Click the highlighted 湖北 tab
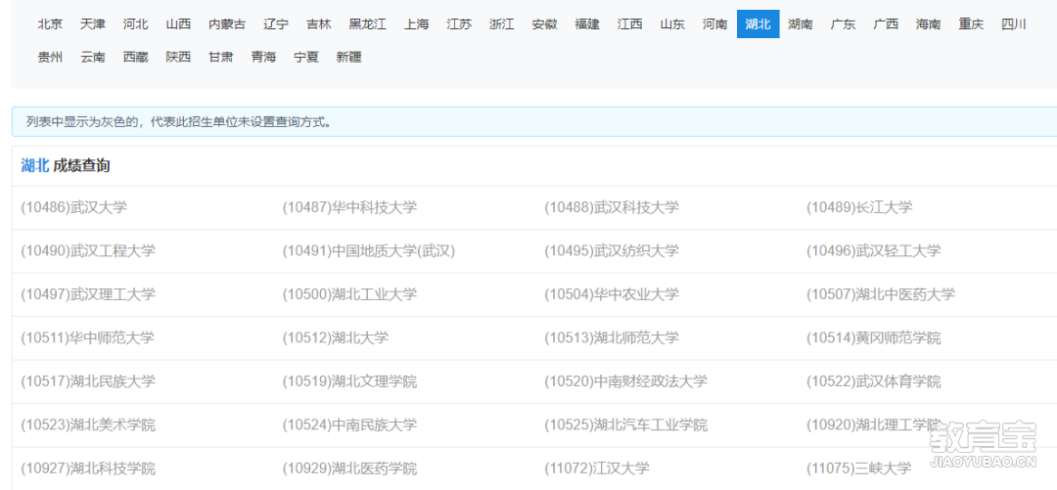The image size is (1057, 490). click(x=758, y=24)
